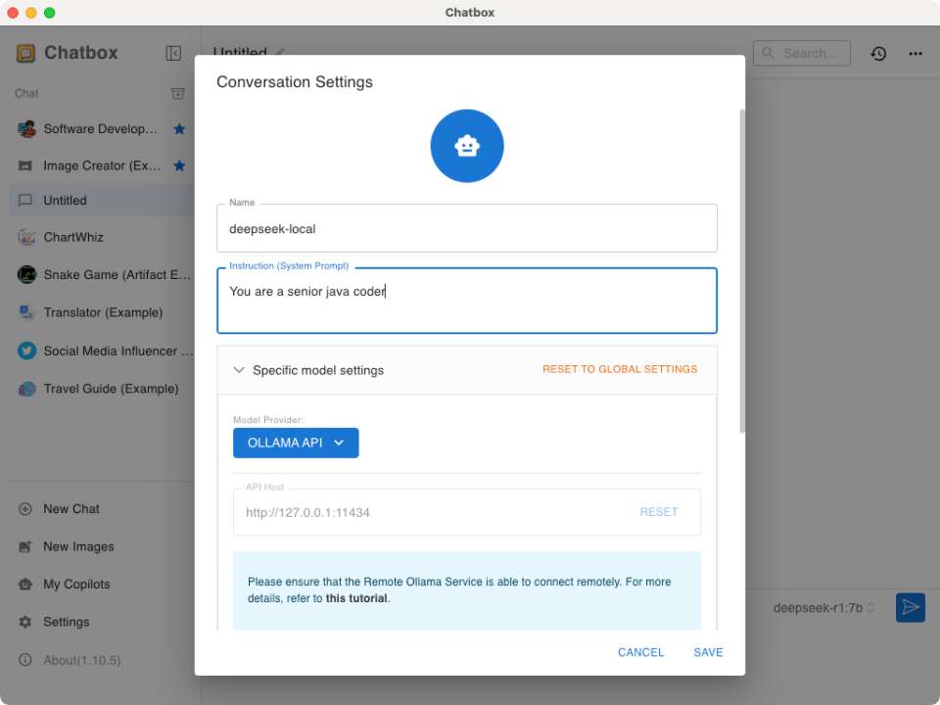
Task: Click the Instruction (System Prompt) text area
Action: coord(467,301)
